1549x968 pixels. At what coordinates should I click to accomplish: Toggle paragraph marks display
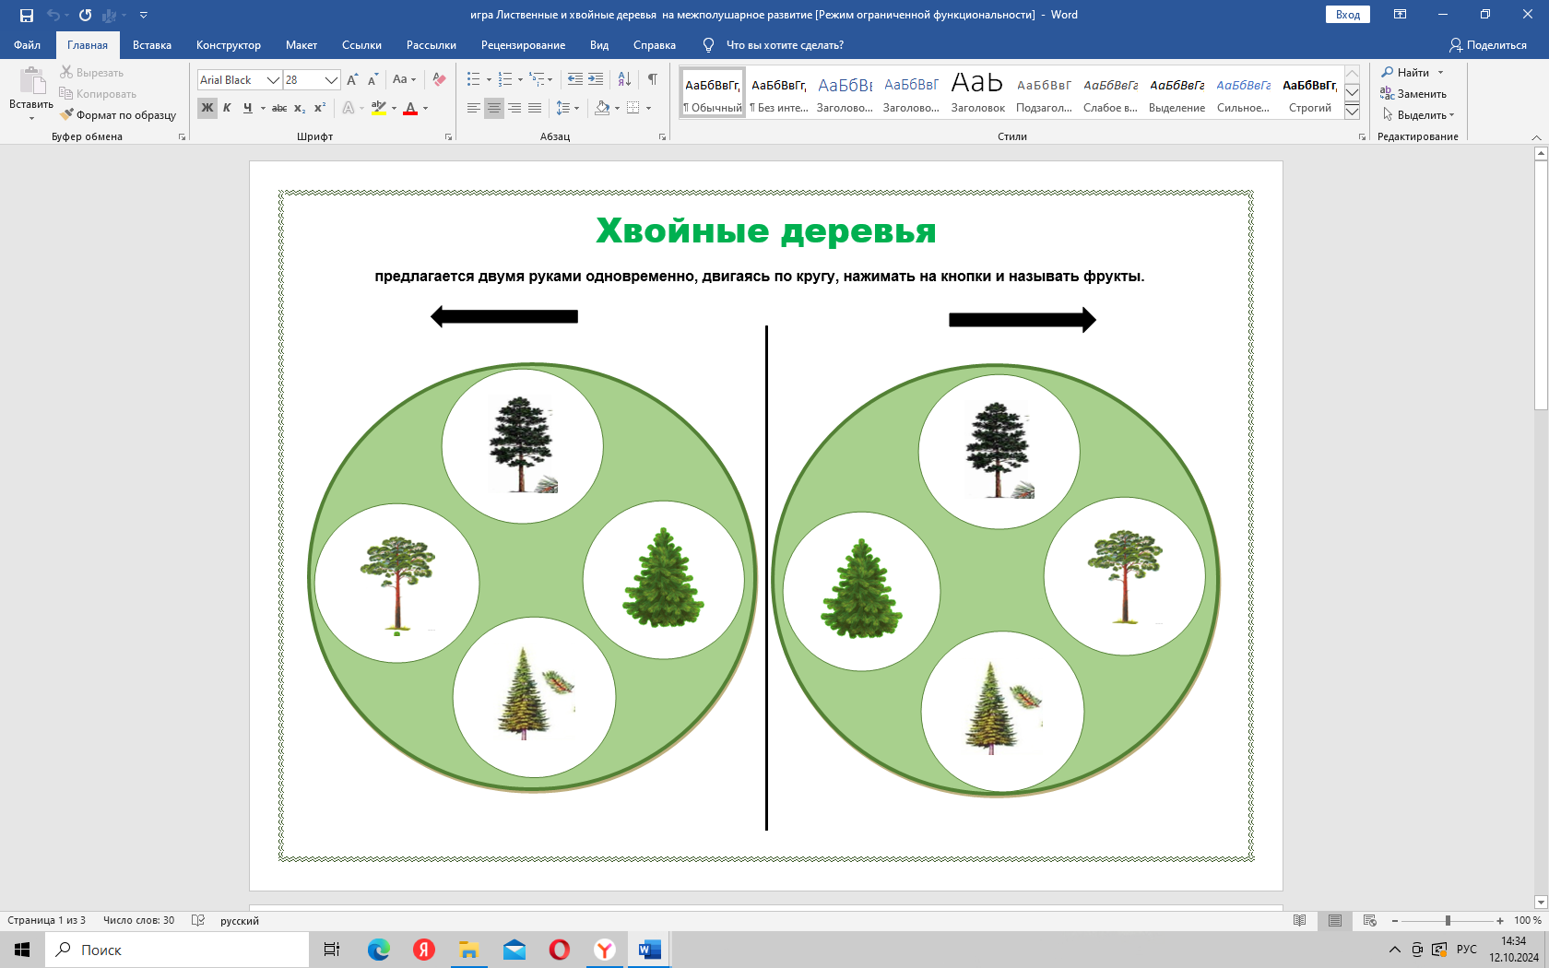[652, 79]
